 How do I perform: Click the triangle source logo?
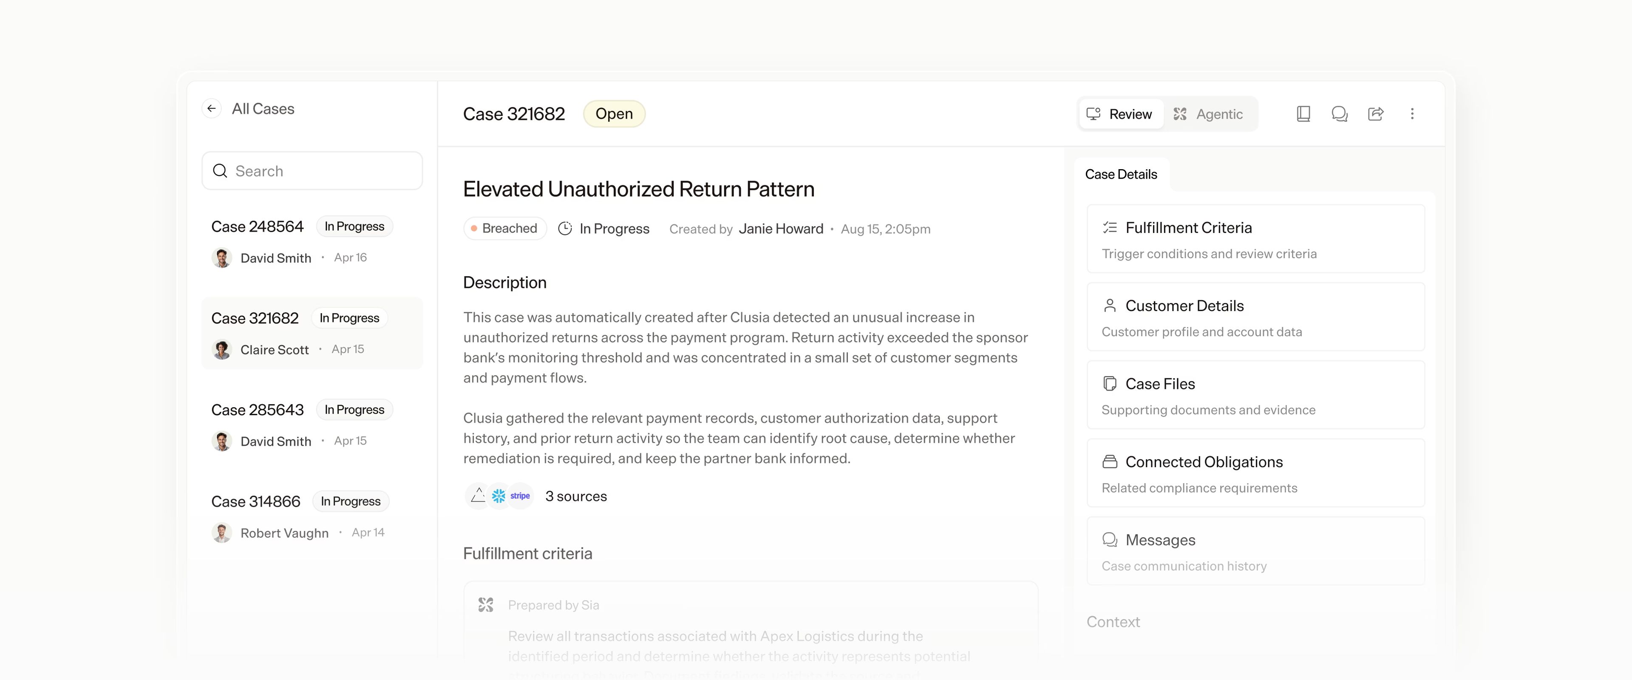(x=478, y=496)
